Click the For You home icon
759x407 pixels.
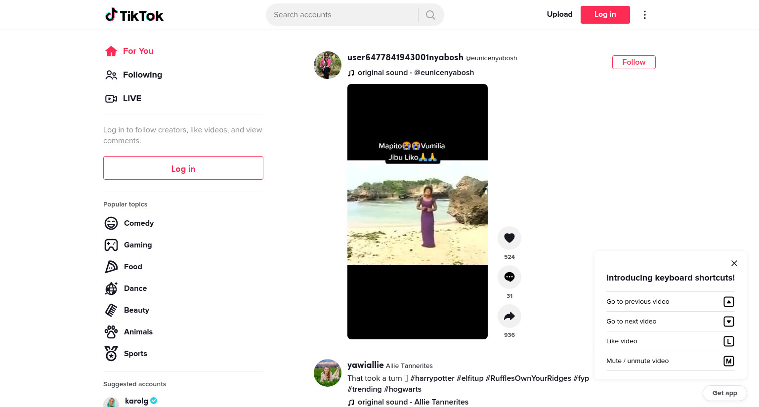(111, 51)
